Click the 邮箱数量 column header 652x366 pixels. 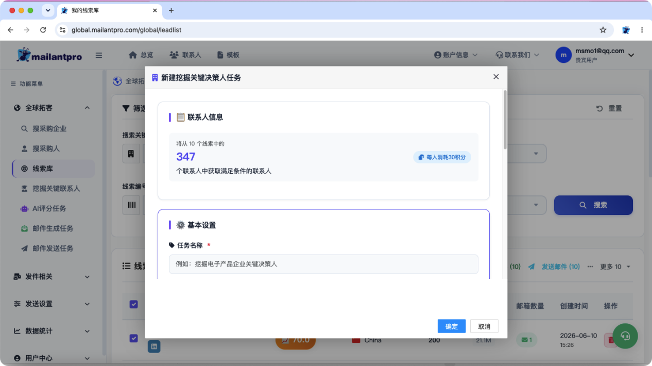[530, 306]
